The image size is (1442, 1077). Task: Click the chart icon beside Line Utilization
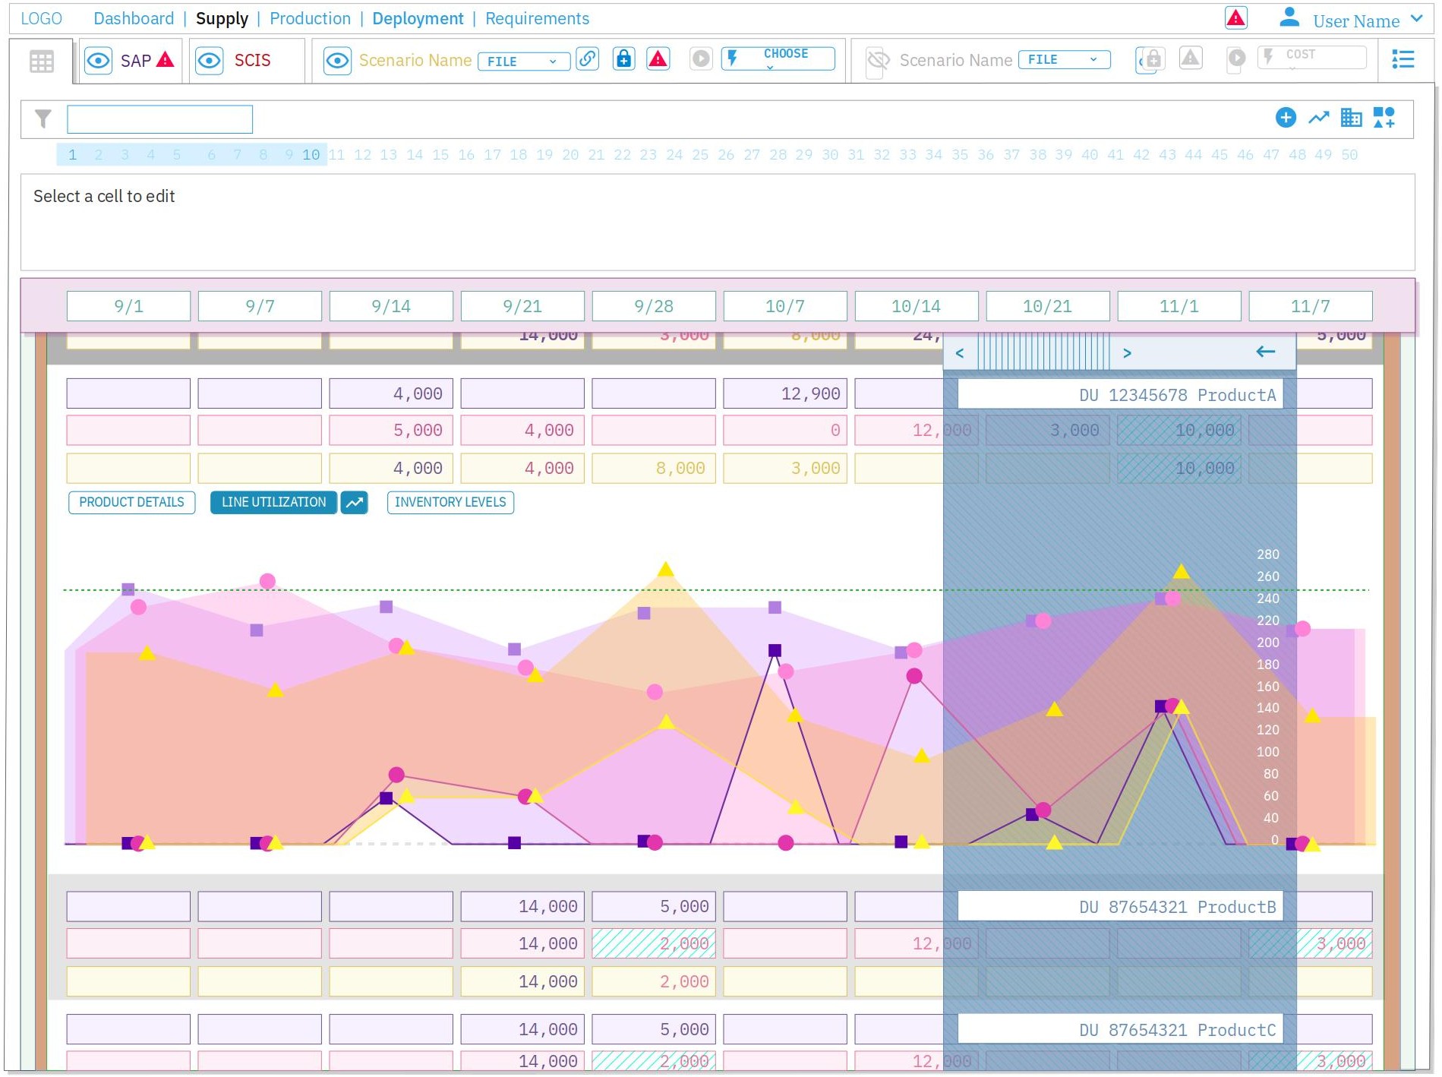pyautogui.click(x=354, y=503)
